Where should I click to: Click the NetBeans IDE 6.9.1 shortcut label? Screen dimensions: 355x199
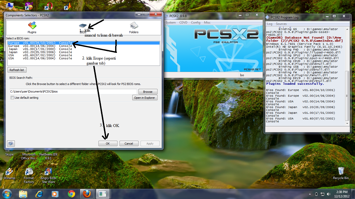click(x=48, y=156)
